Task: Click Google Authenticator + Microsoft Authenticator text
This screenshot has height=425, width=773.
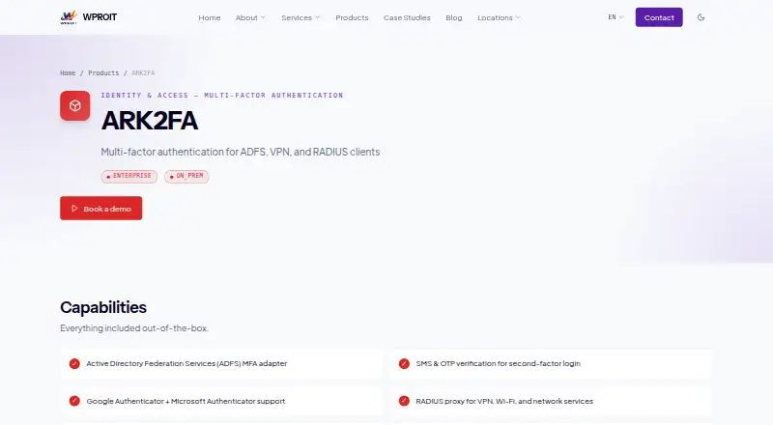Action: tap(186, 401)
